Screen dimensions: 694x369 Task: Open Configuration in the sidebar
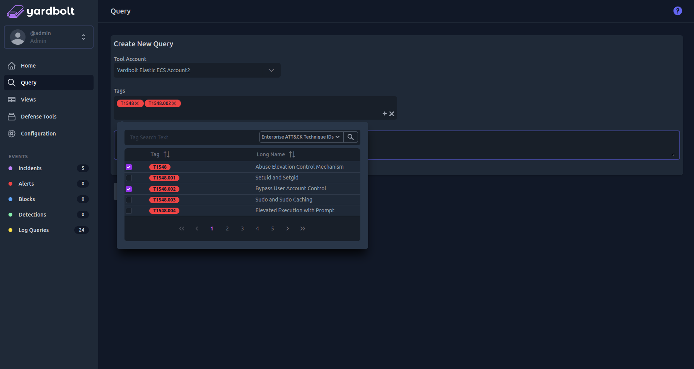(49, 134)
